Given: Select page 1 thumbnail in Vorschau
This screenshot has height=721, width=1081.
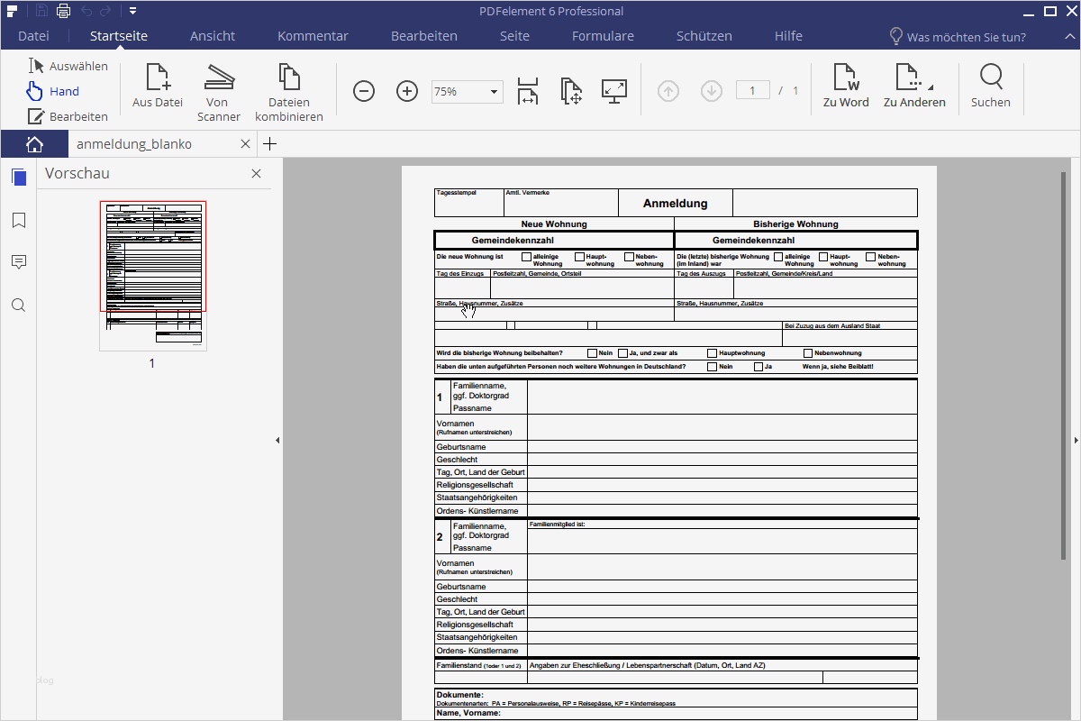Looking at the screenshot, I should point(153,275).
